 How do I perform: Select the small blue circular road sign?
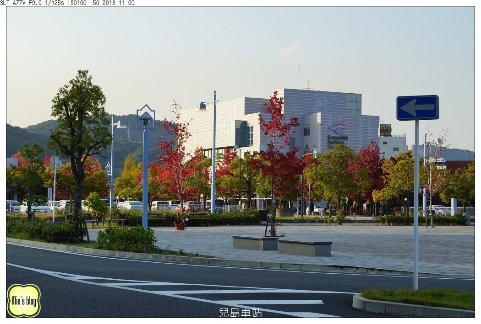pyautogui.click(x=315, y=153)
